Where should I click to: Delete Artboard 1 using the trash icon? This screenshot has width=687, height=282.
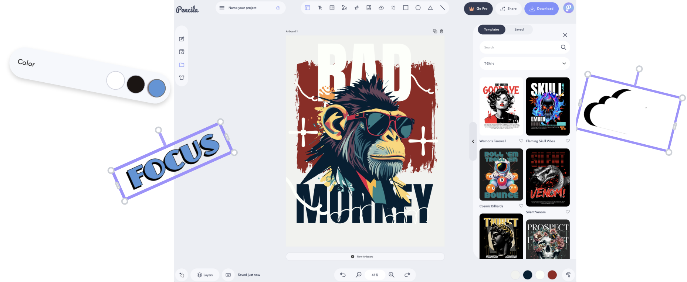[x=441, y=31]
